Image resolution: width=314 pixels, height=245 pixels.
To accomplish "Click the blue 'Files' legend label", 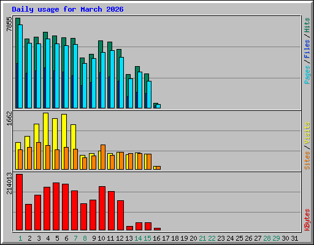I will pyautogui.click(x=307, y=49).
